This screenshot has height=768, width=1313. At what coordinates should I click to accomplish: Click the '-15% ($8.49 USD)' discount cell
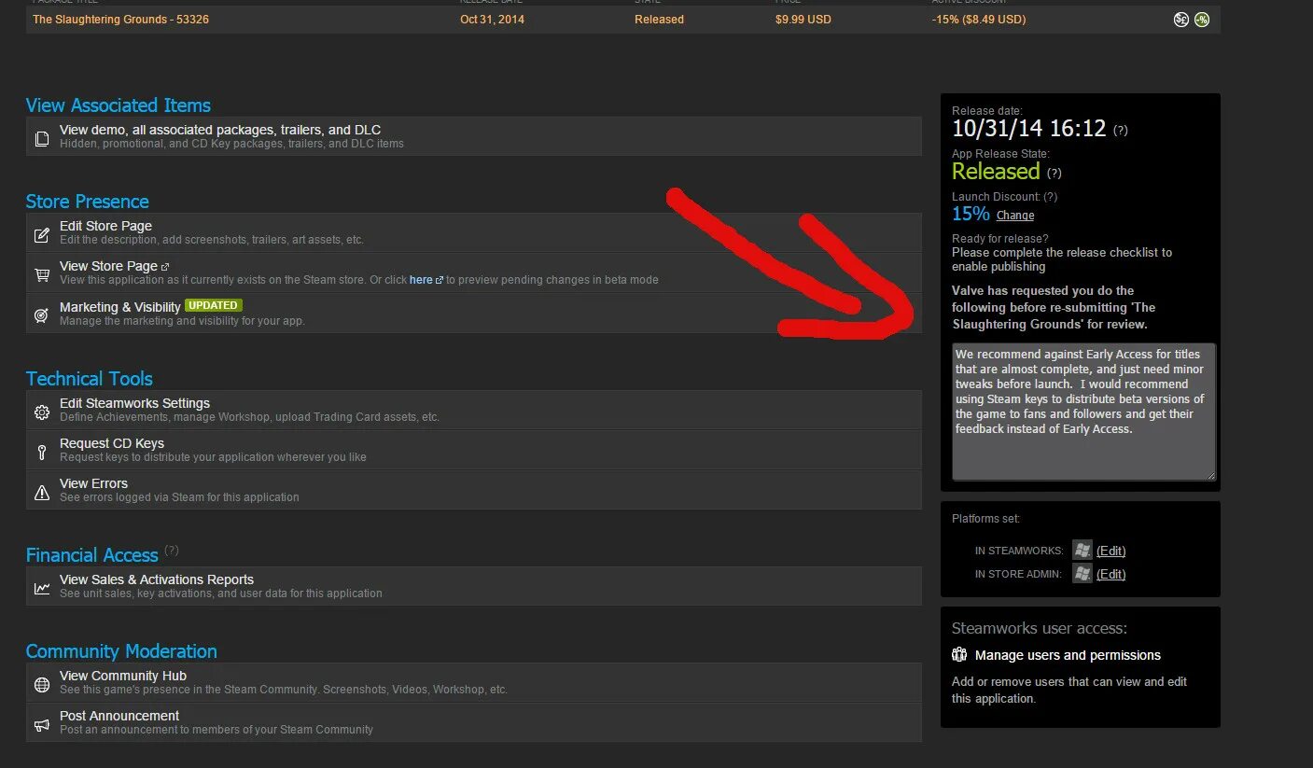click(x=979, y=20)
